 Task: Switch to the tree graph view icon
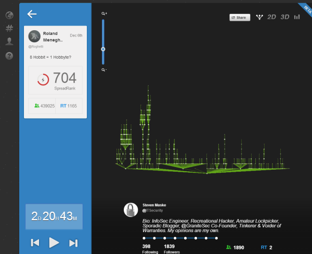pyautogui.click(x=259, y=17)
